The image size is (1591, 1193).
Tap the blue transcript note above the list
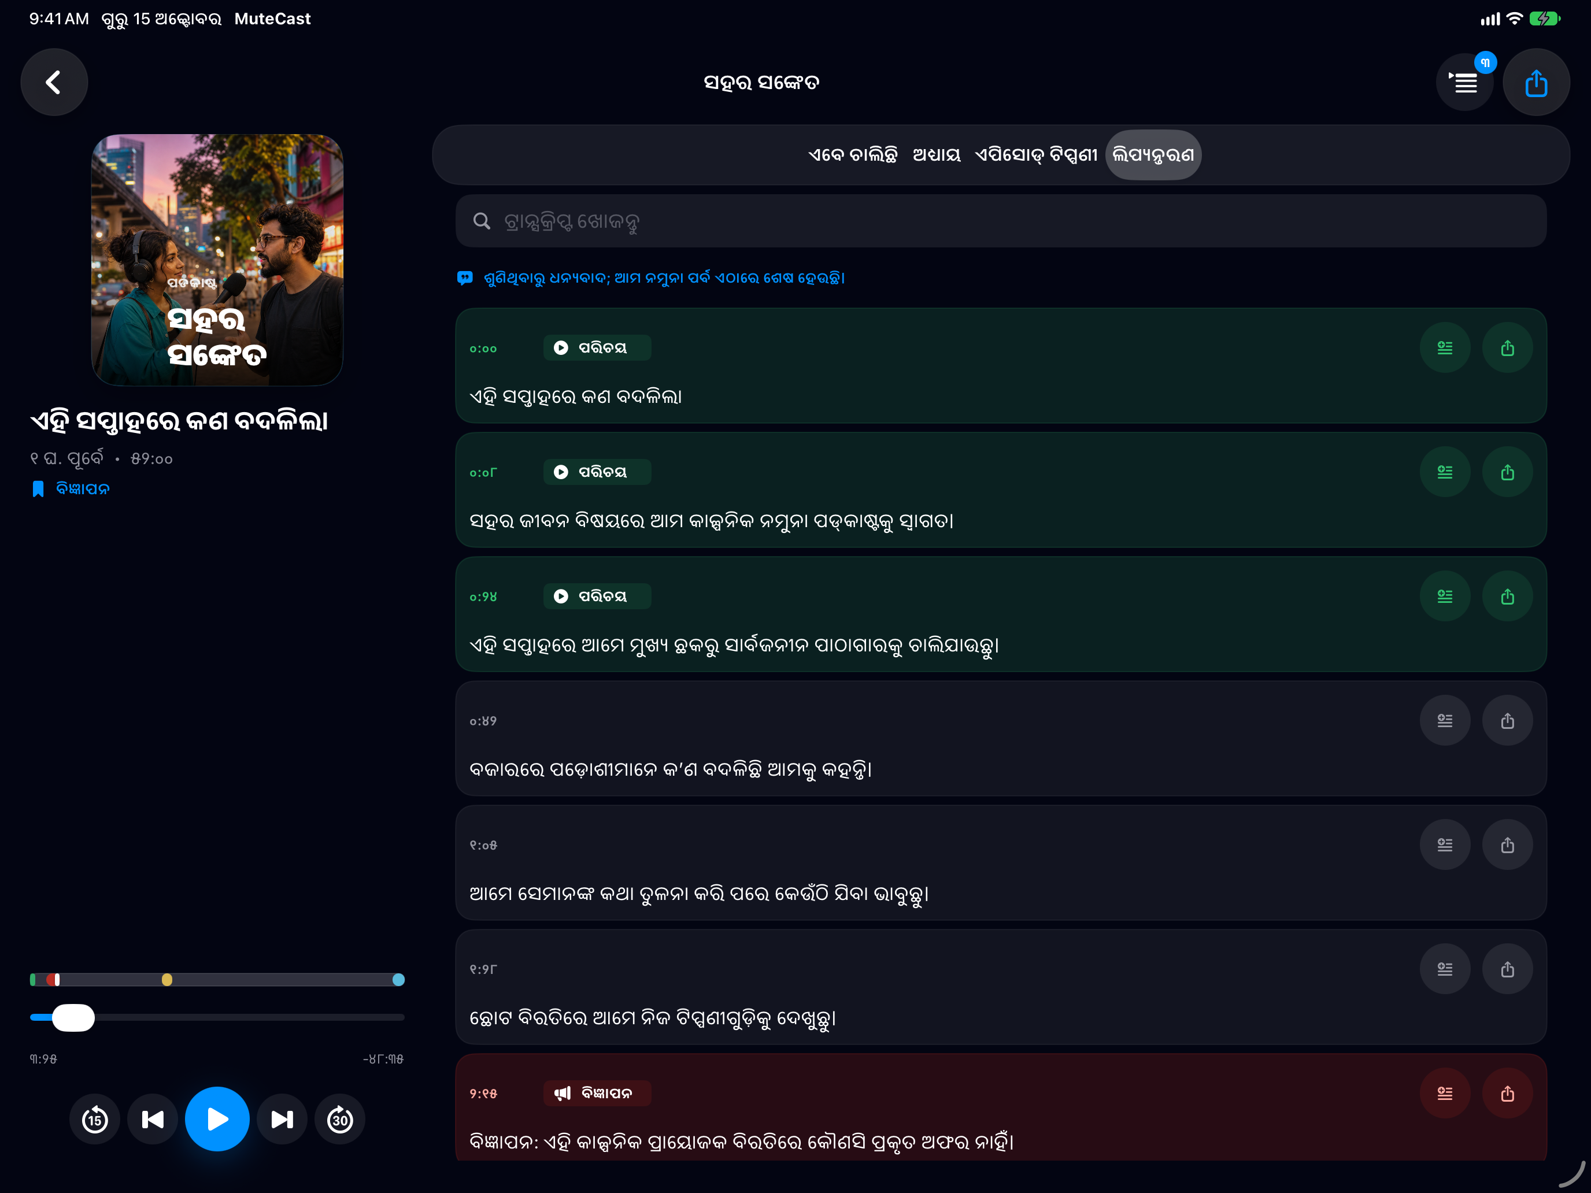(x=650, y=278)
